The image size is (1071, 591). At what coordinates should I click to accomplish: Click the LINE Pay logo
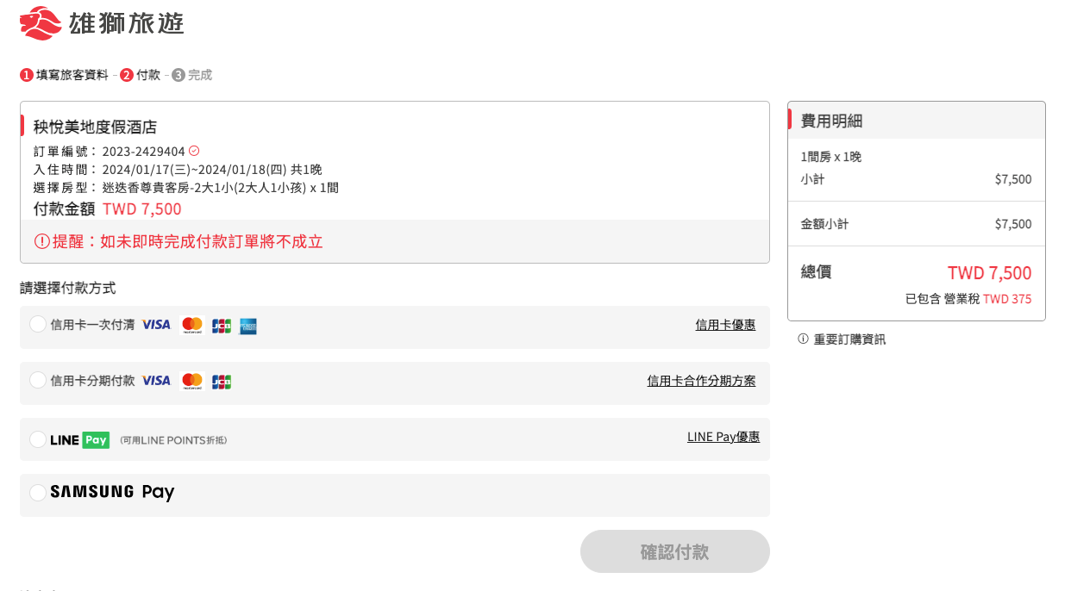point(79,440)
